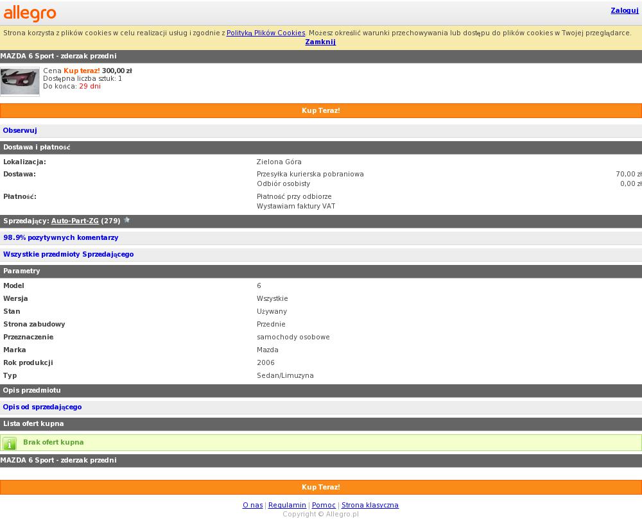This screenshot has height=528, width=642.
Task: Click the Dostawa i płatność section header
Action: [x=37, y=147]
